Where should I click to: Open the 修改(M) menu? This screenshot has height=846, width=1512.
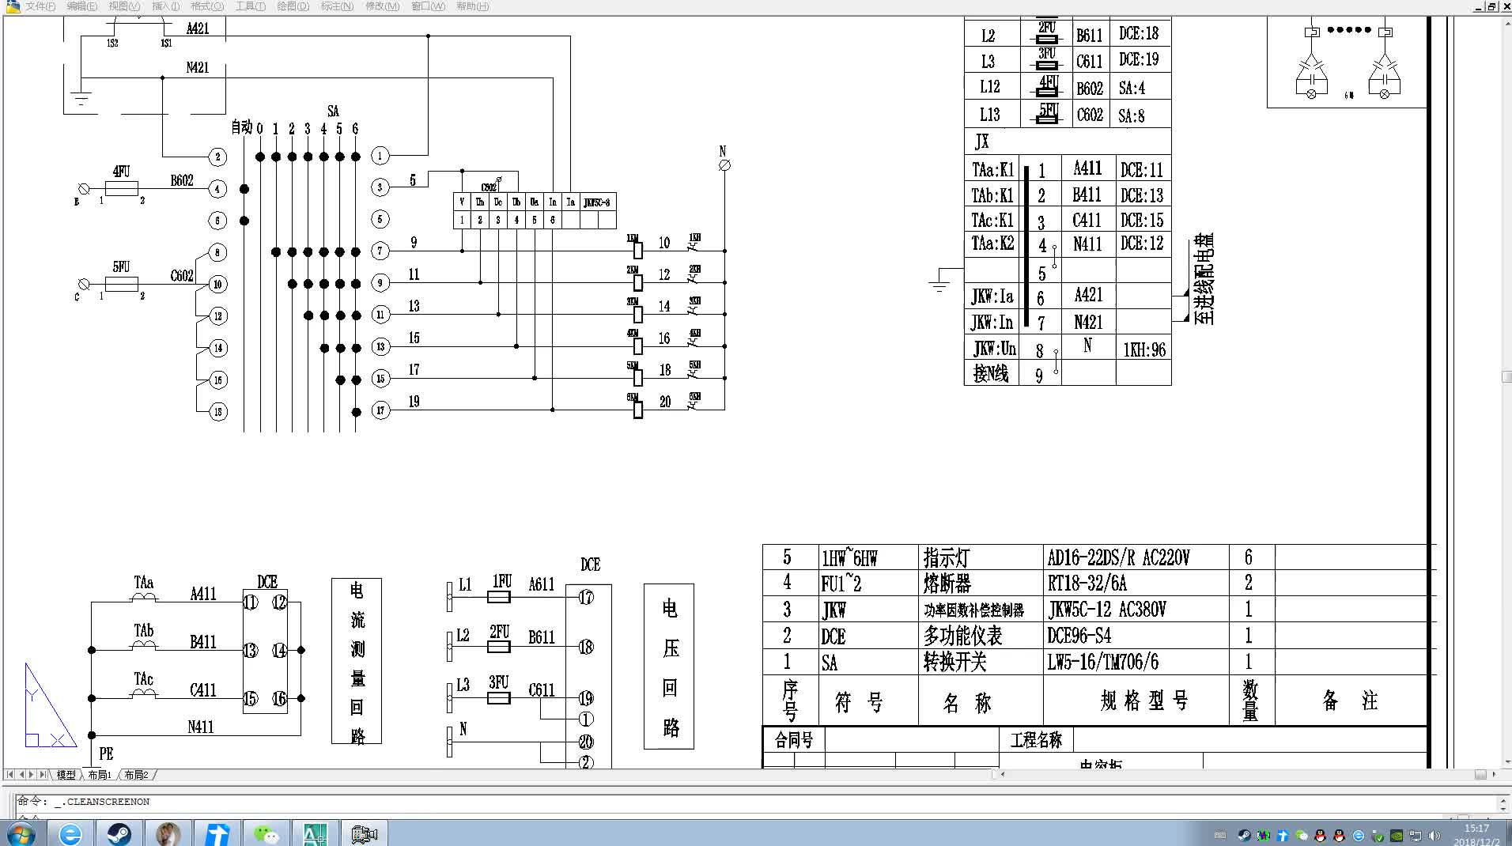point(382,6)
